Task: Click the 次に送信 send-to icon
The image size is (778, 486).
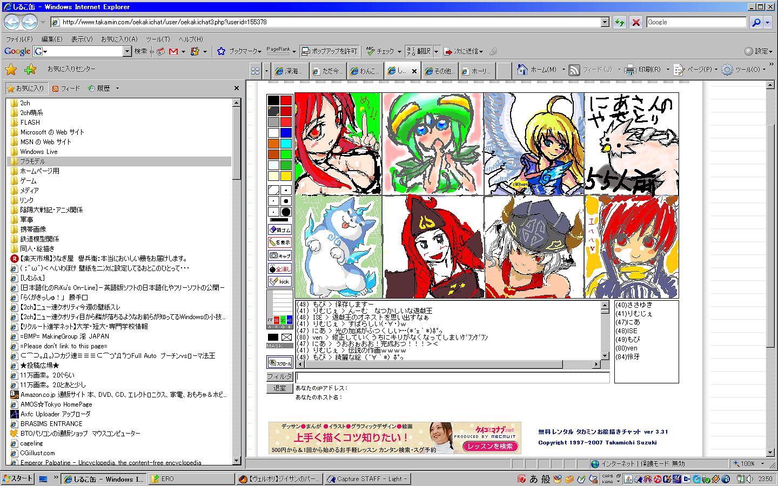Action: (x=448, y=51)
